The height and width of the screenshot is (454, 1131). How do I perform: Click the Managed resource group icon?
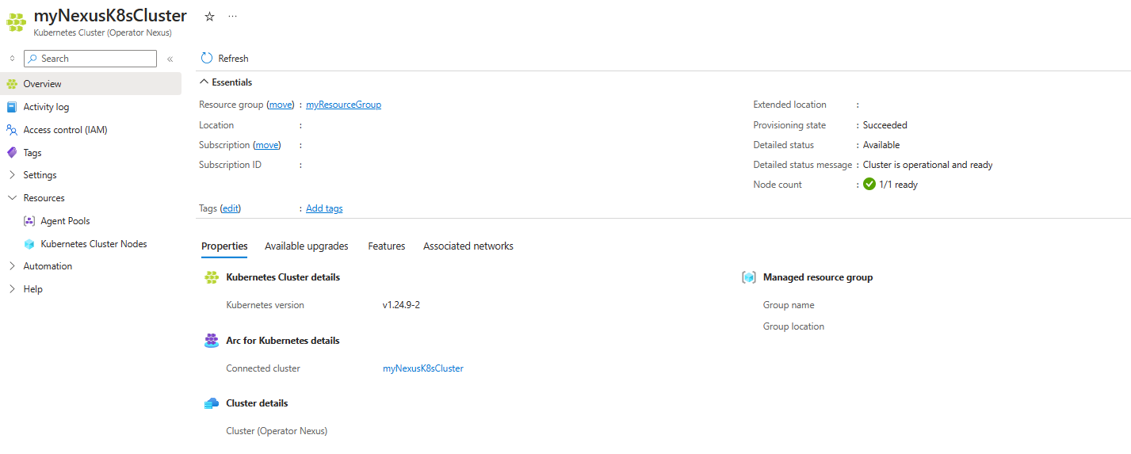tap(748, 277)
